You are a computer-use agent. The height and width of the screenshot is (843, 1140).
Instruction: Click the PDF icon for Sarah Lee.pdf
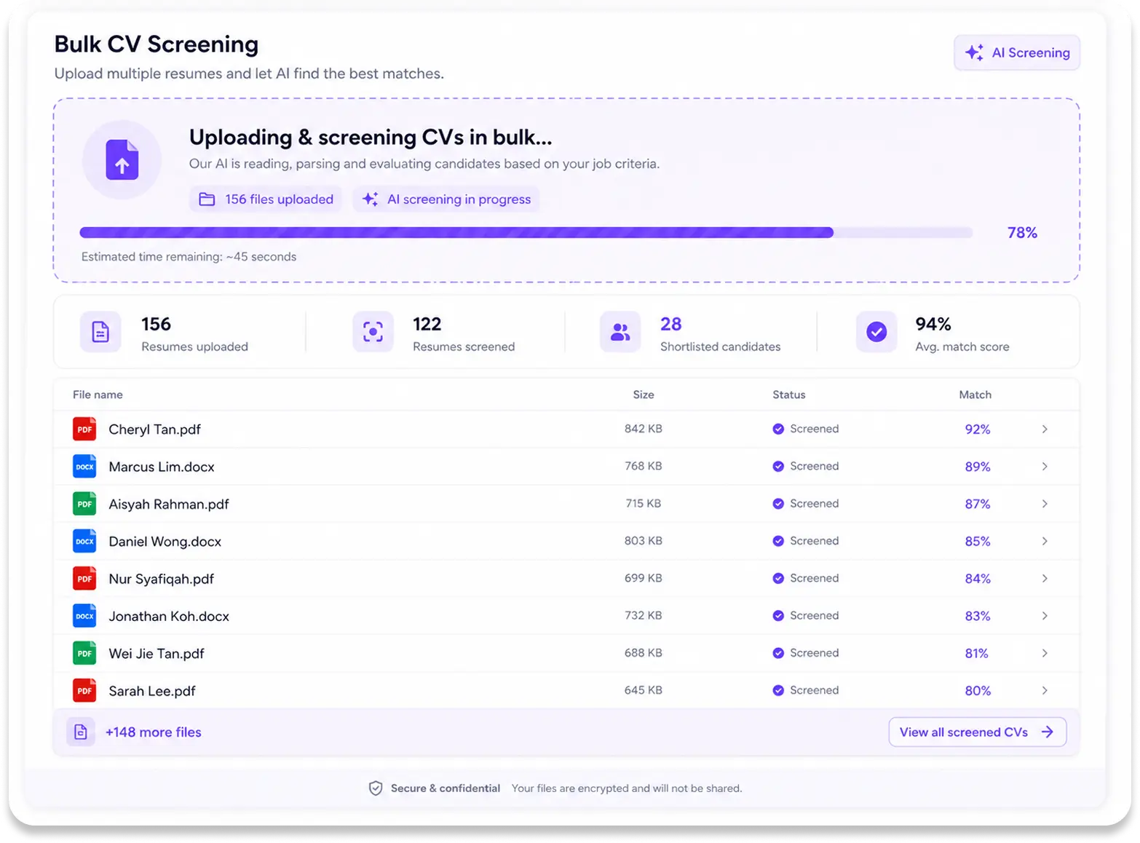(84, 690)
